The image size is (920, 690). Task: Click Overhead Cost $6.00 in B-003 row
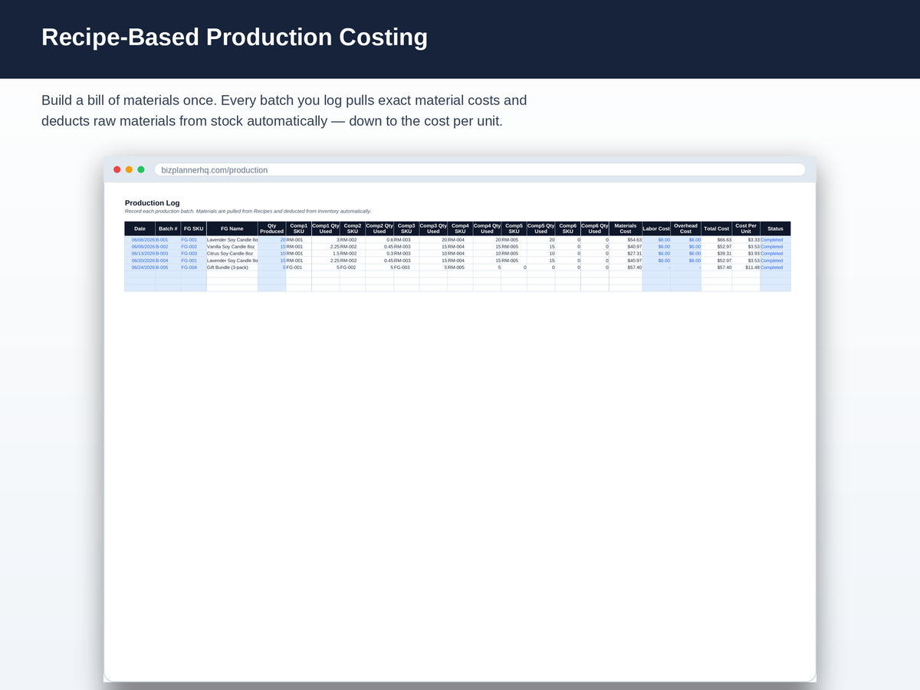(x=686, y=253)
